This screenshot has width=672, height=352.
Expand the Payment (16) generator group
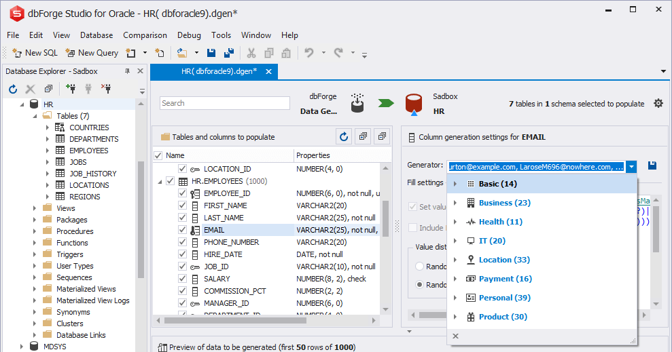pyautogui.click(x=455, y=279)
